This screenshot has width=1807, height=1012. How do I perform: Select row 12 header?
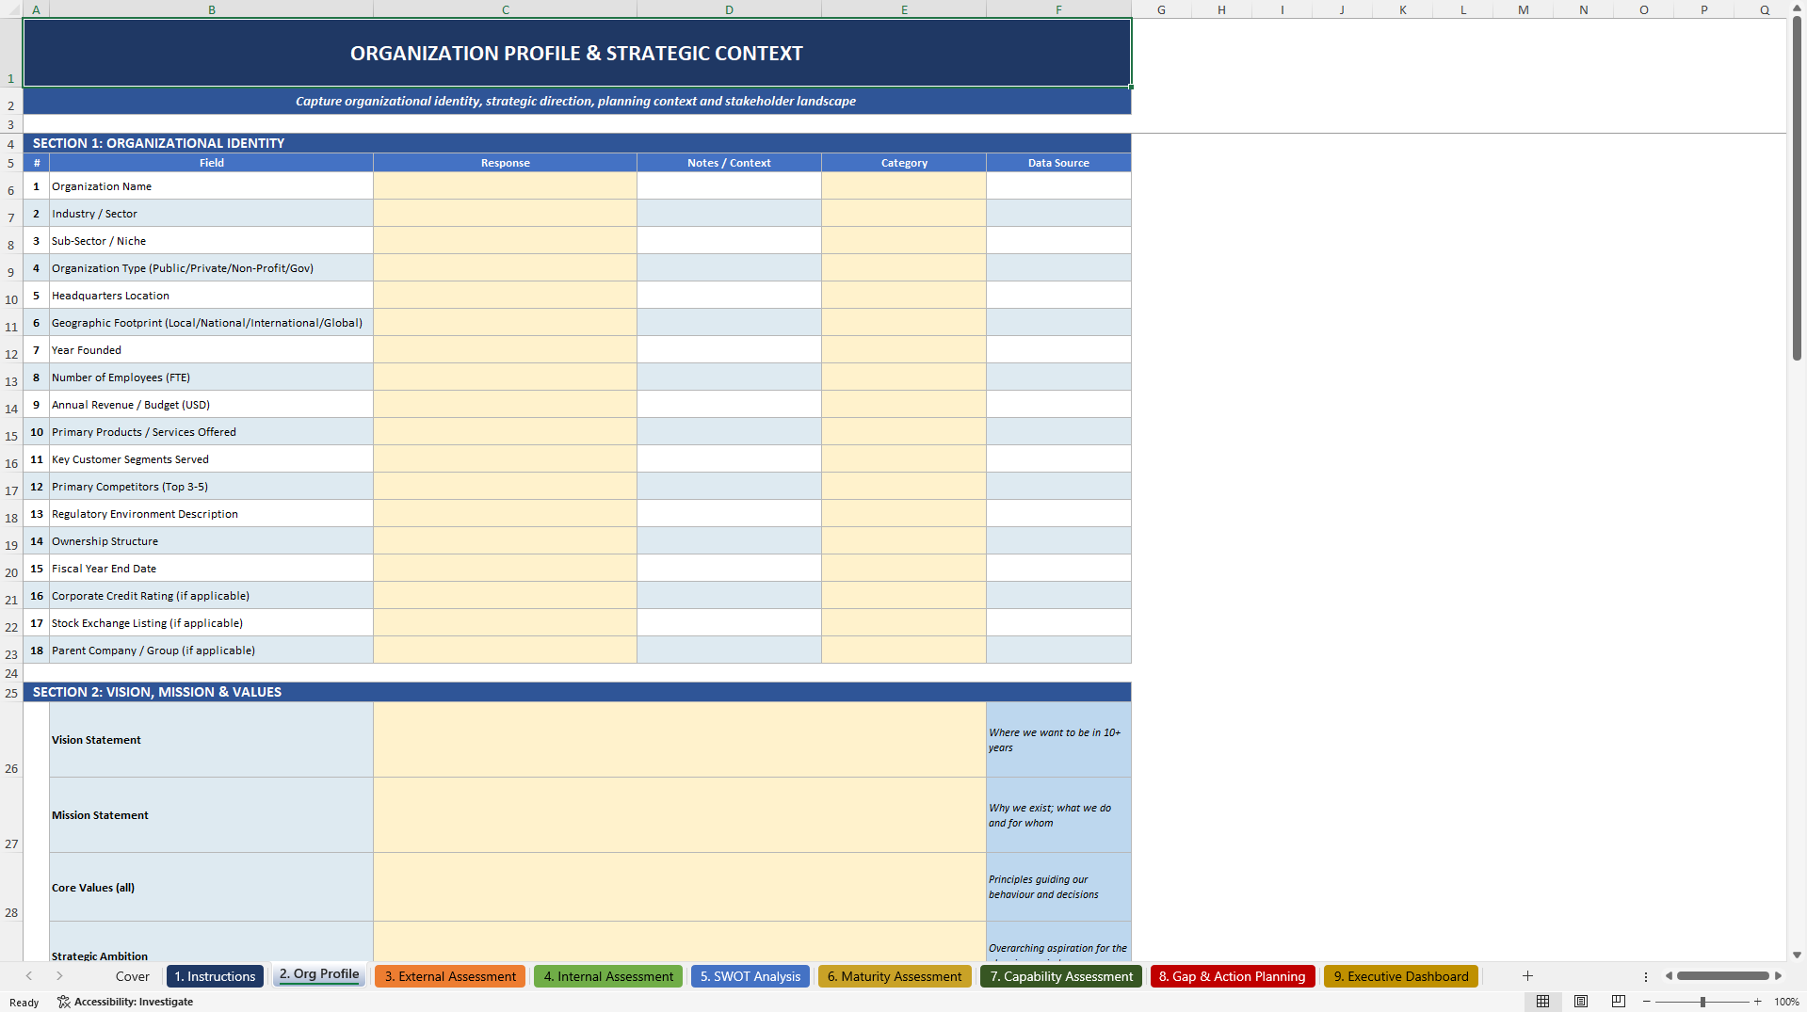[11, 350]
